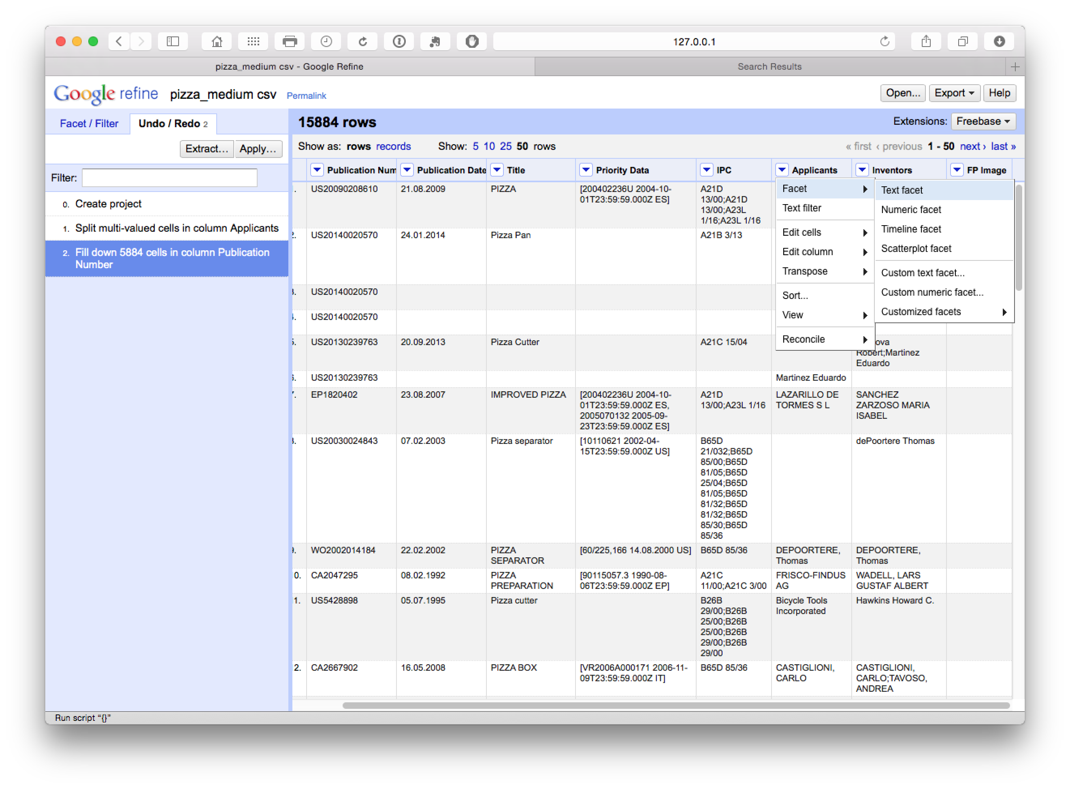Switch view to records link

click(393, 146)
